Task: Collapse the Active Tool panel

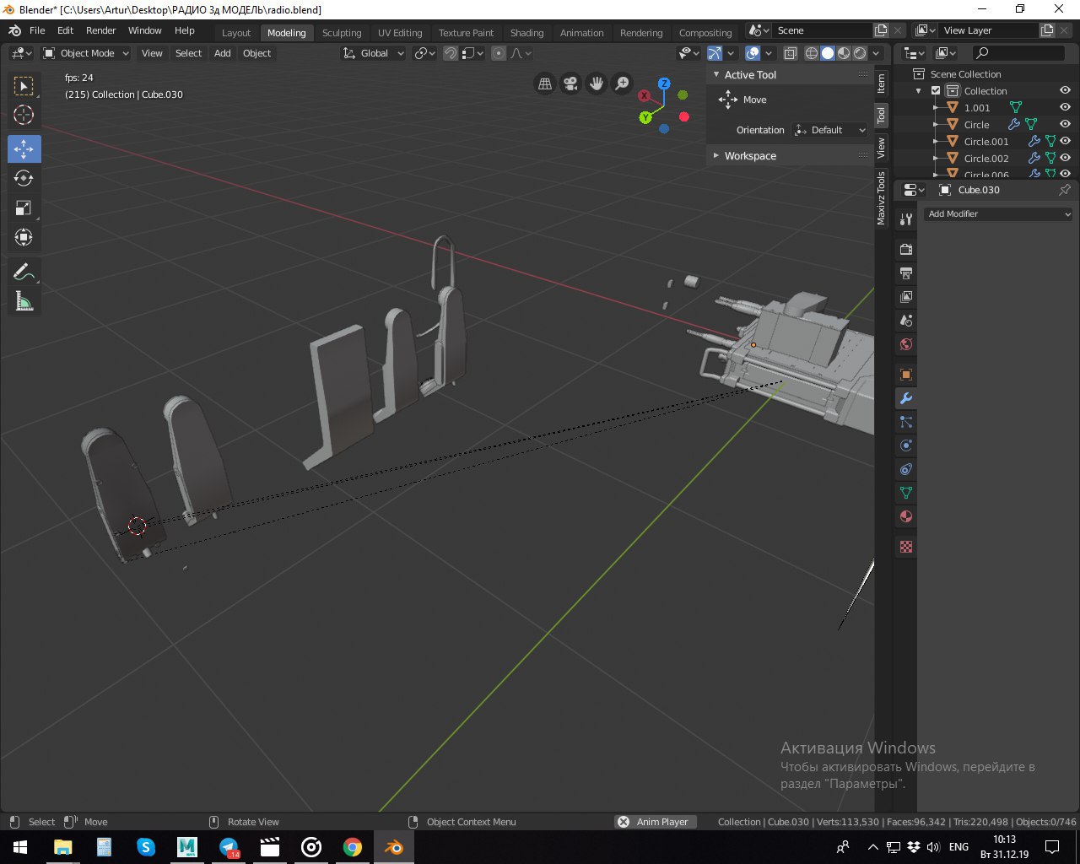Action: (716, 75)
